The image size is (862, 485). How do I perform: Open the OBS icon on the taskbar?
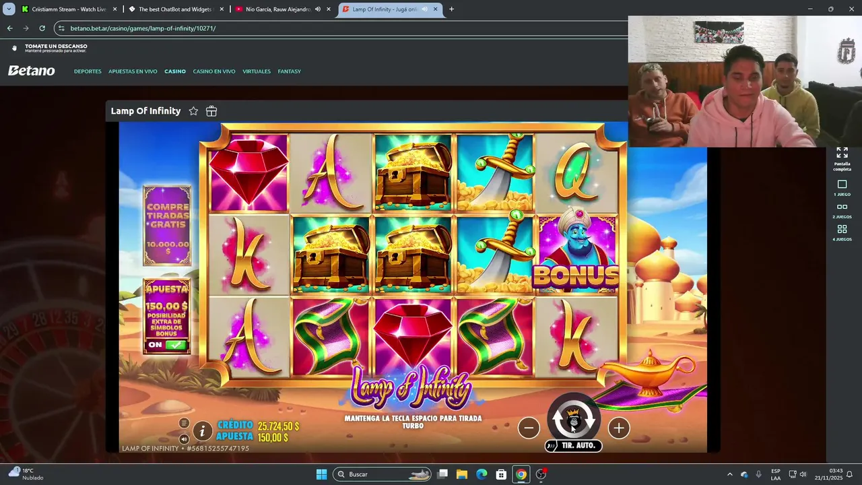(x=541, y=474)
